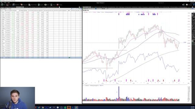Open the EasyScan toolbar dropdown

[24, 5]
